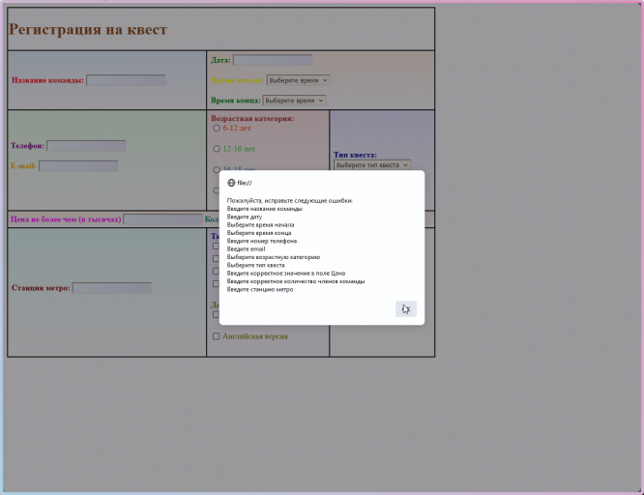Screen dimensions: 644x495
Task: Choose the 12-16 лет age category
Action: click(x=217, y=149)
